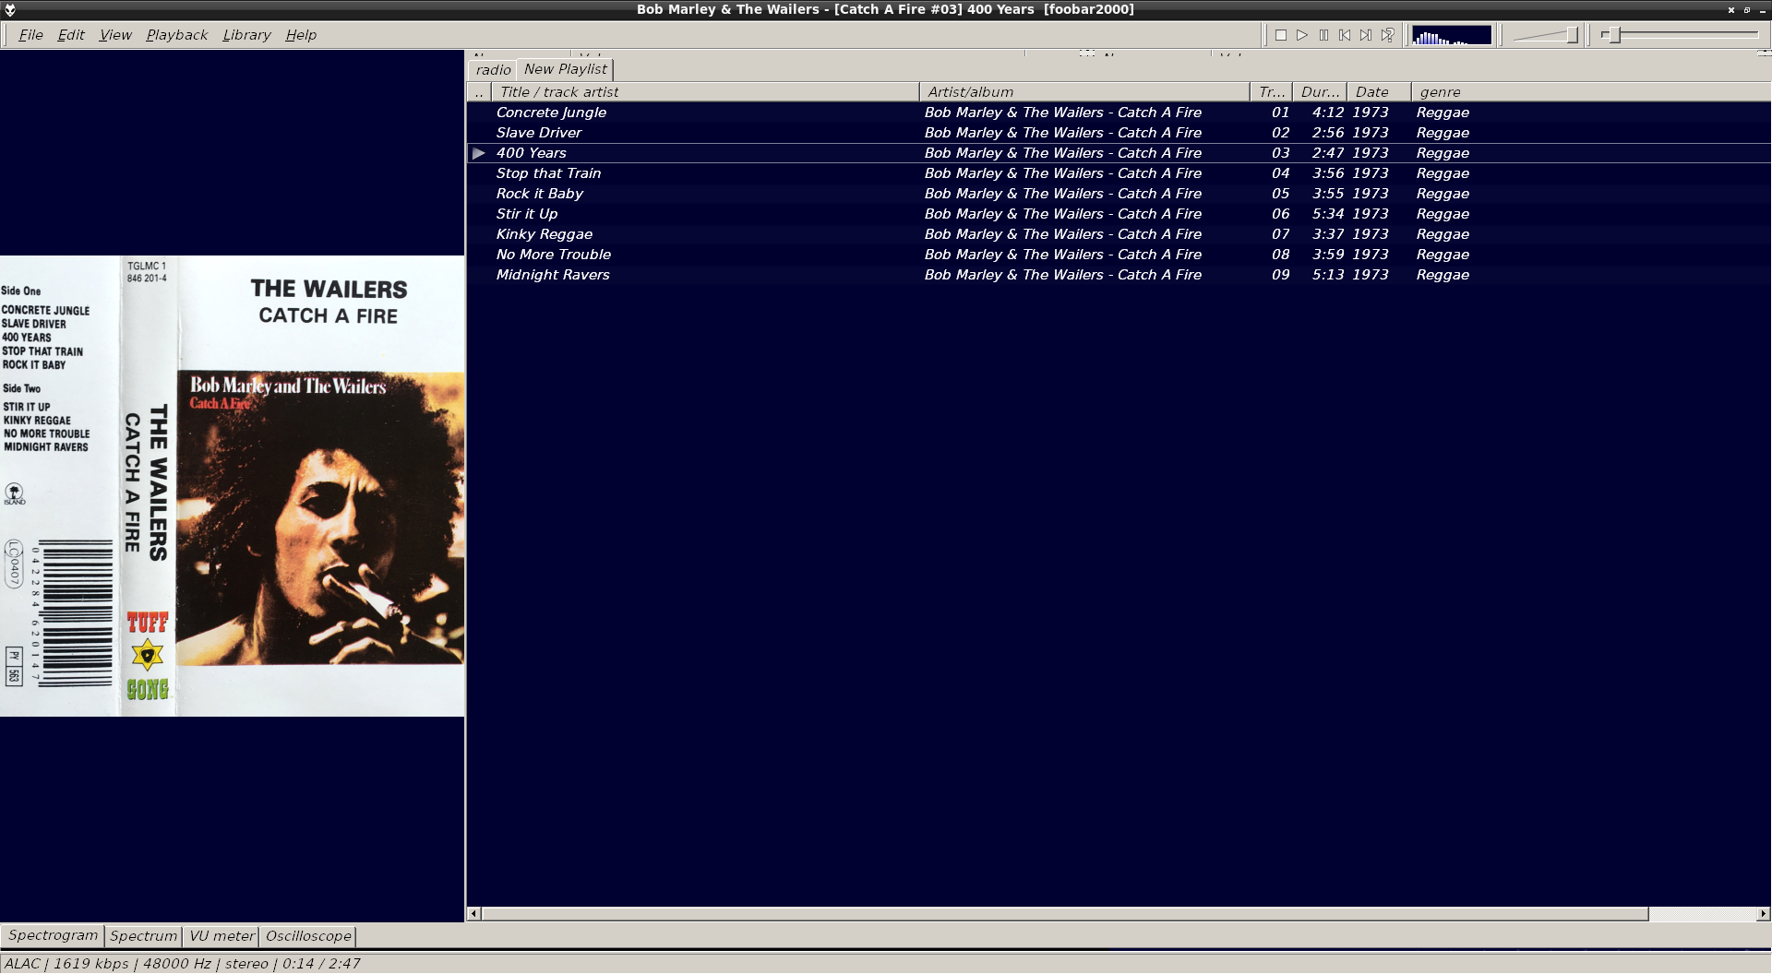
Task: Click the now-playing arrow indicator
Action: (479, 153)
